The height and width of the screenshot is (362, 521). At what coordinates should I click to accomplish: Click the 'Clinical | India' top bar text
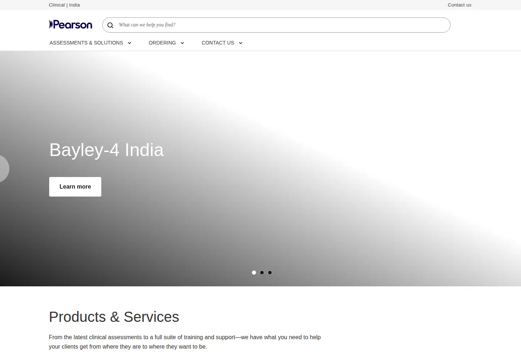[x=64, y=5]
